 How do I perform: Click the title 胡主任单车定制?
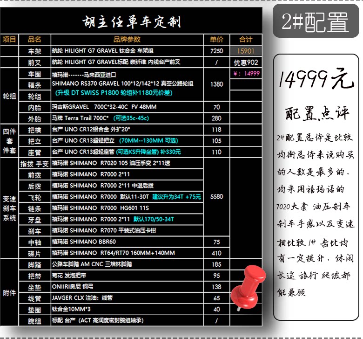131,22
